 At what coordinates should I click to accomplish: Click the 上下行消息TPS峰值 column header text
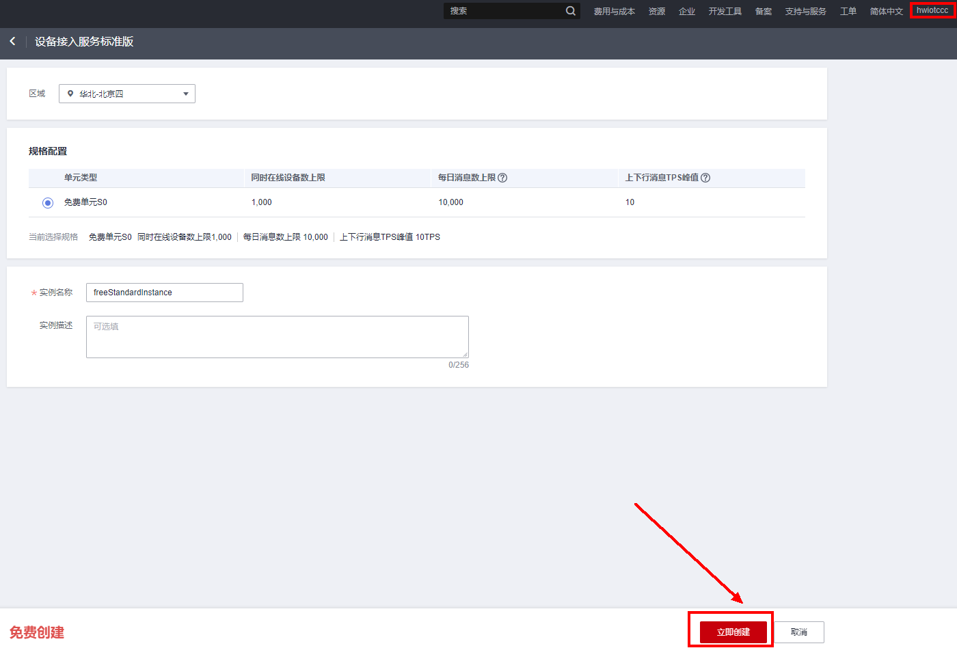(662, 178)
